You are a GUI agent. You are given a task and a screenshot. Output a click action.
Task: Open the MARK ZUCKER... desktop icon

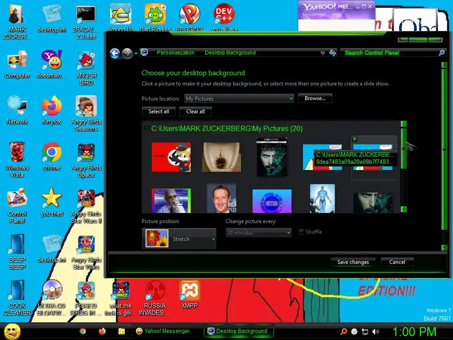click(x=17, y=22)
